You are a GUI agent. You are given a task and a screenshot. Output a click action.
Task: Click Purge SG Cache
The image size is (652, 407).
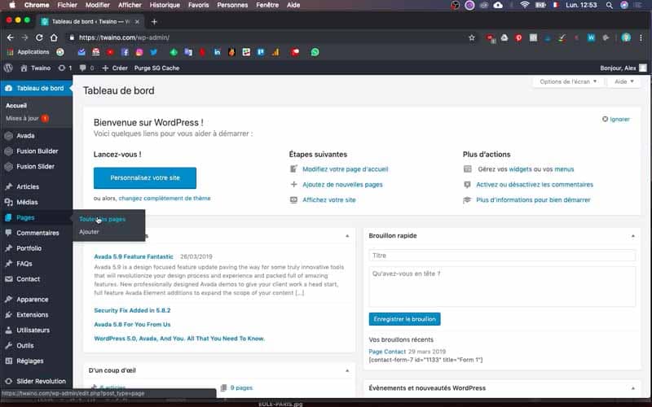tap(156, 68)
